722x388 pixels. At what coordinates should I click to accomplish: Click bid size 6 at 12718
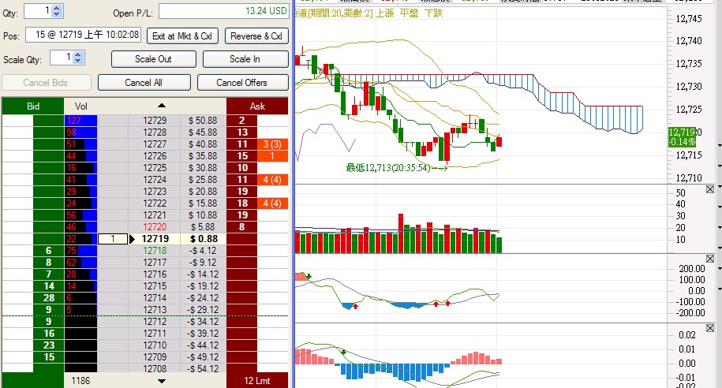(48, 251)
